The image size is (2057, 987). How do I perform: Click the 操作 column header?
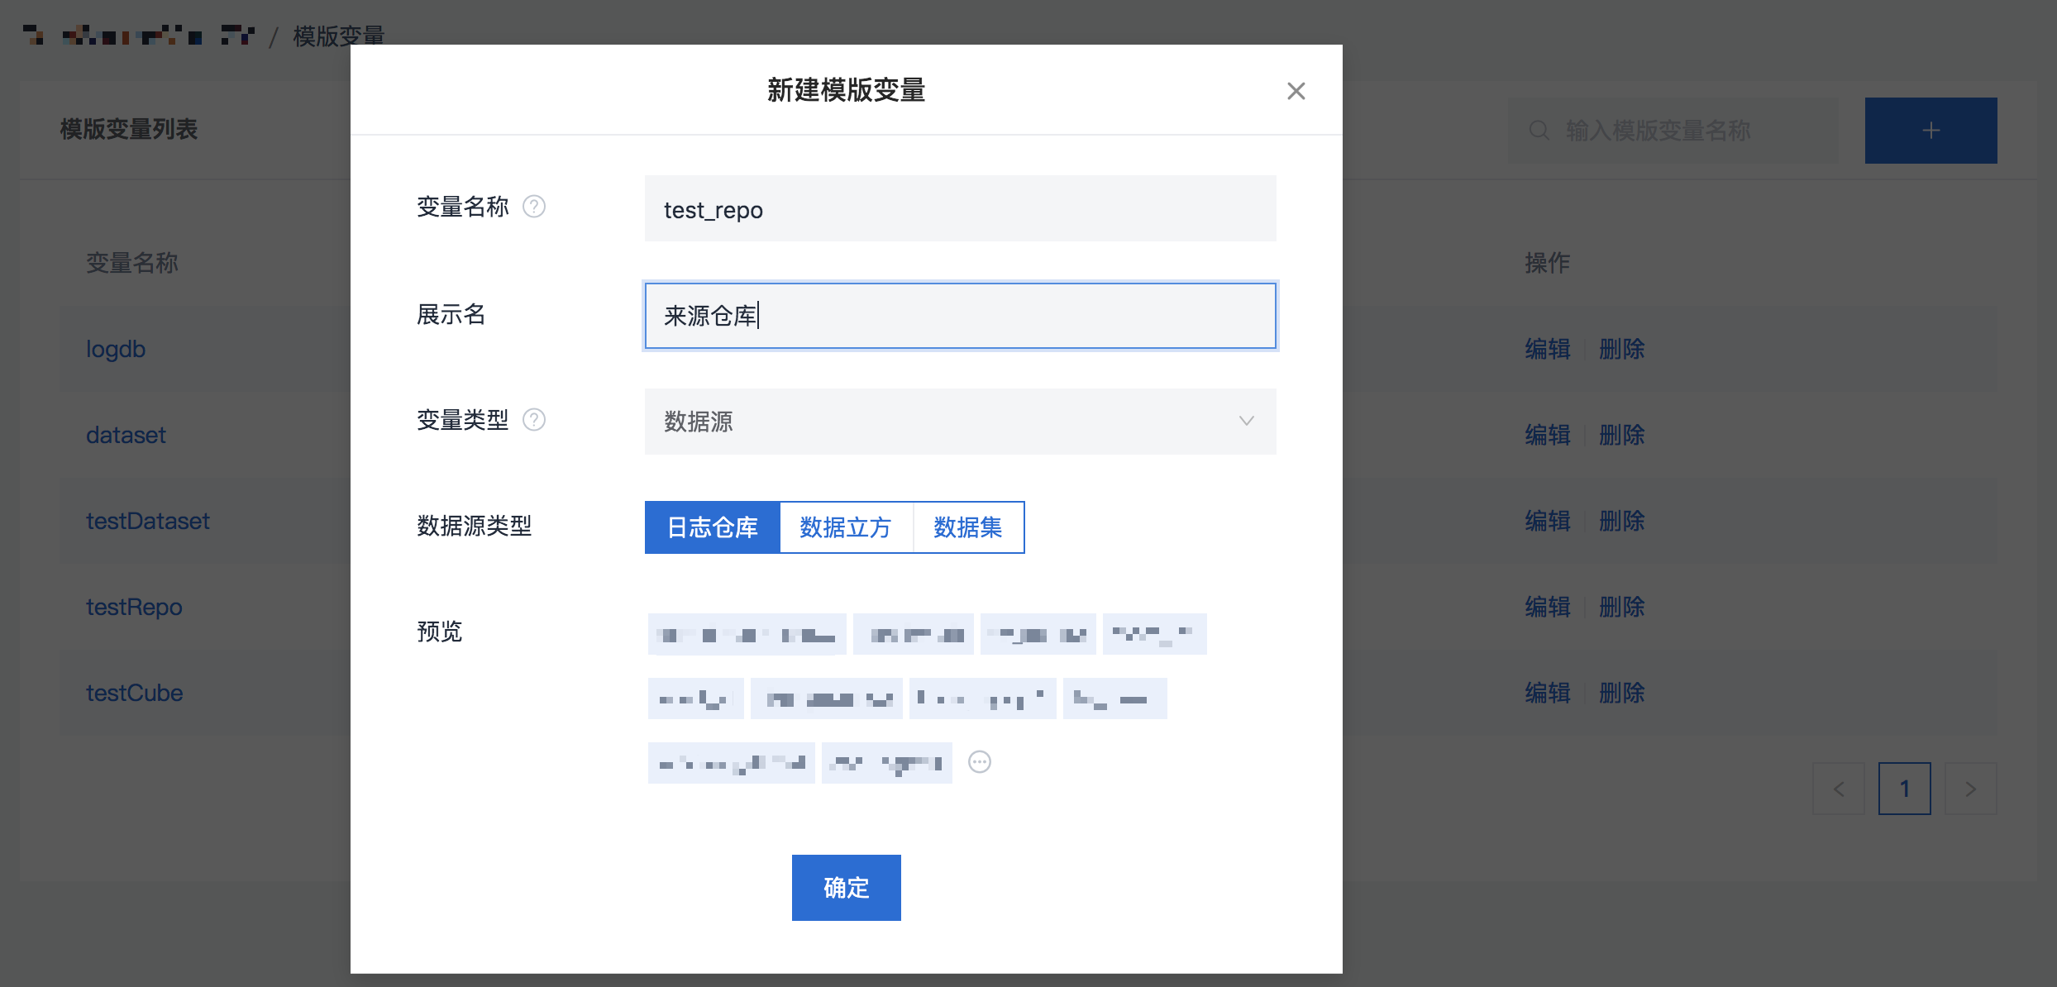coord(1548,263)
